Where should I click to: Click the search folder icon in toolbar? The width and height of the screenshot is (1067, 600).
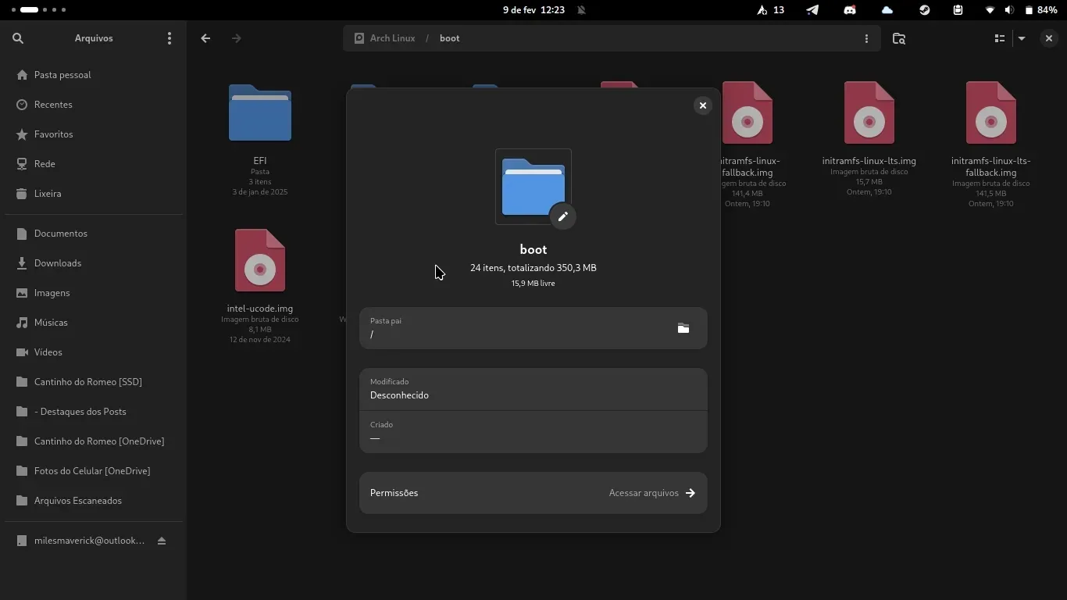click(898, 38)
